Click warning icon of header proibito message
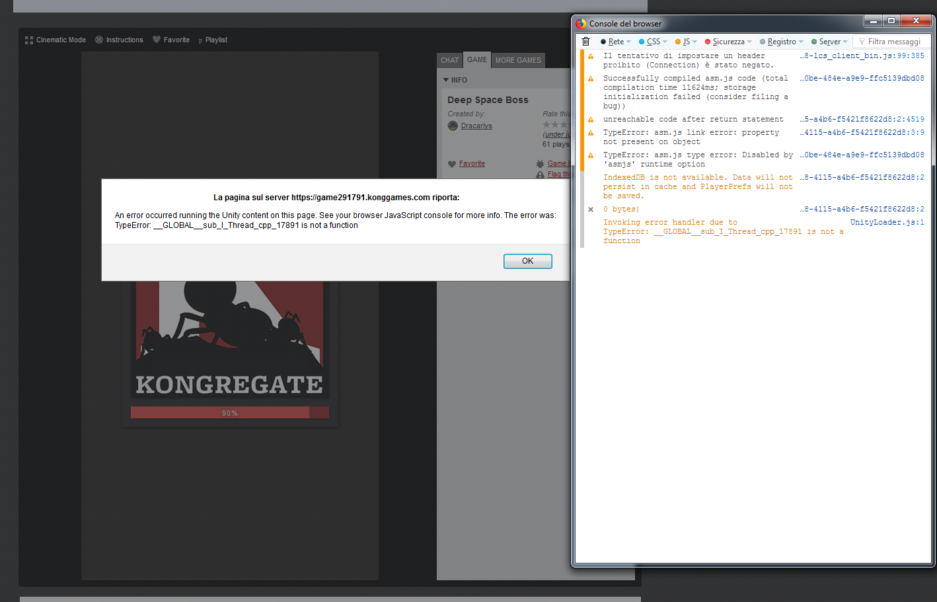Image resolution: width=937 pixels, height=602 pixels. coord(591,56)
